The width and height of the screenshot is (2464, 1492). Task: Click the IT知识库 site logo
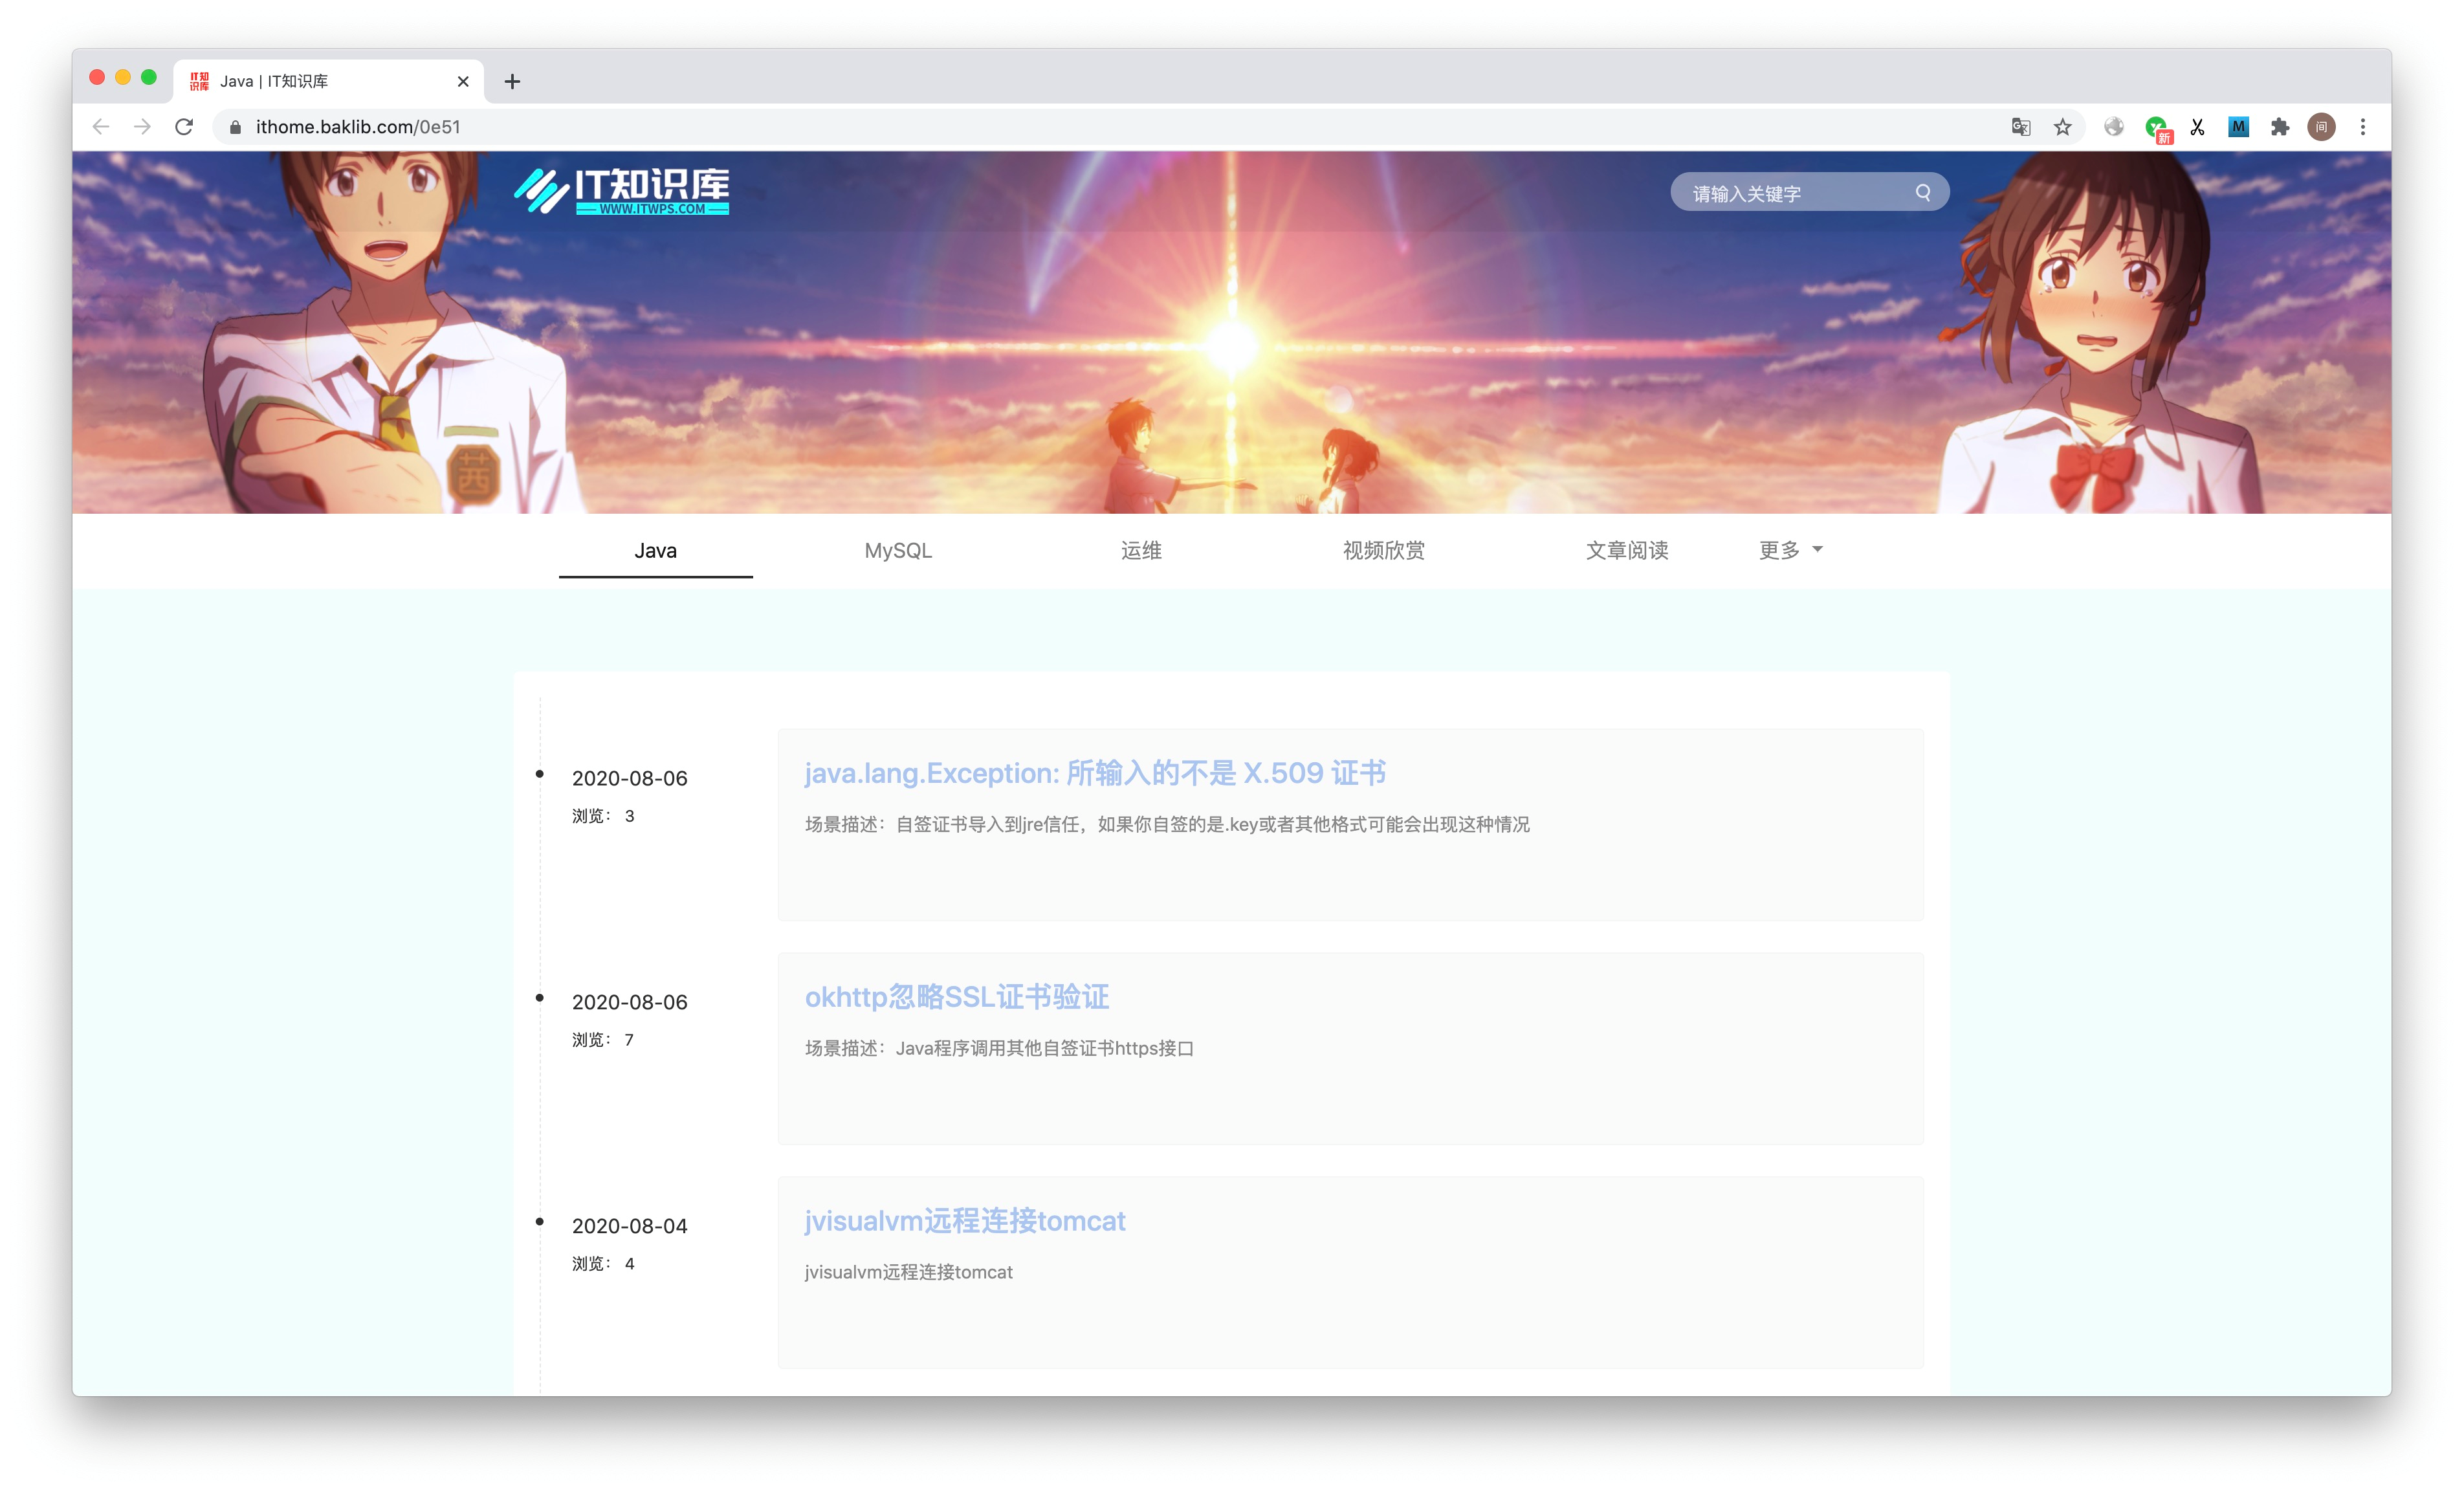coord(621,190)
